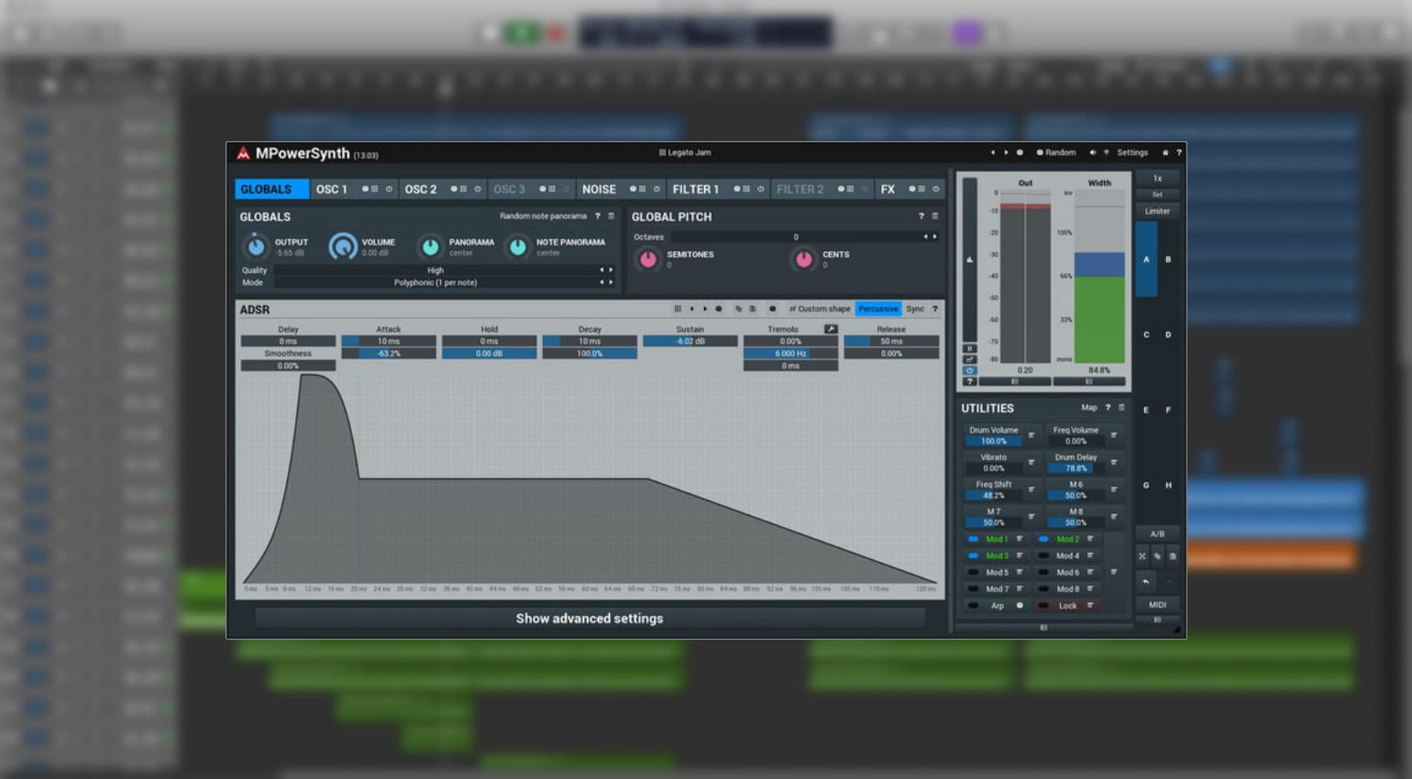Screen dimensions: 1412x779
Task: Open the Freq Shift menu icon
Action: (1031, 489)
